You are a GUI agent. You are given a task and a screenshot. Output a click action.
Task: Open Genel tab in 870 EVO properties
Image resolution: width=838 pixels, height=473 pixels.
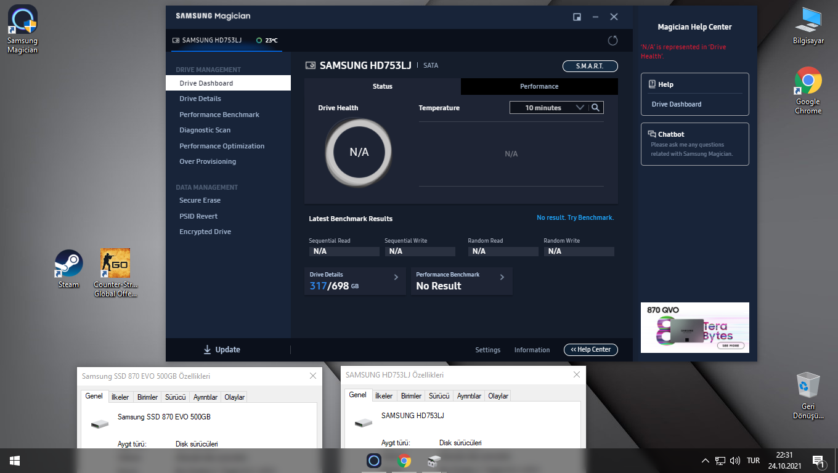coord(94,397)
